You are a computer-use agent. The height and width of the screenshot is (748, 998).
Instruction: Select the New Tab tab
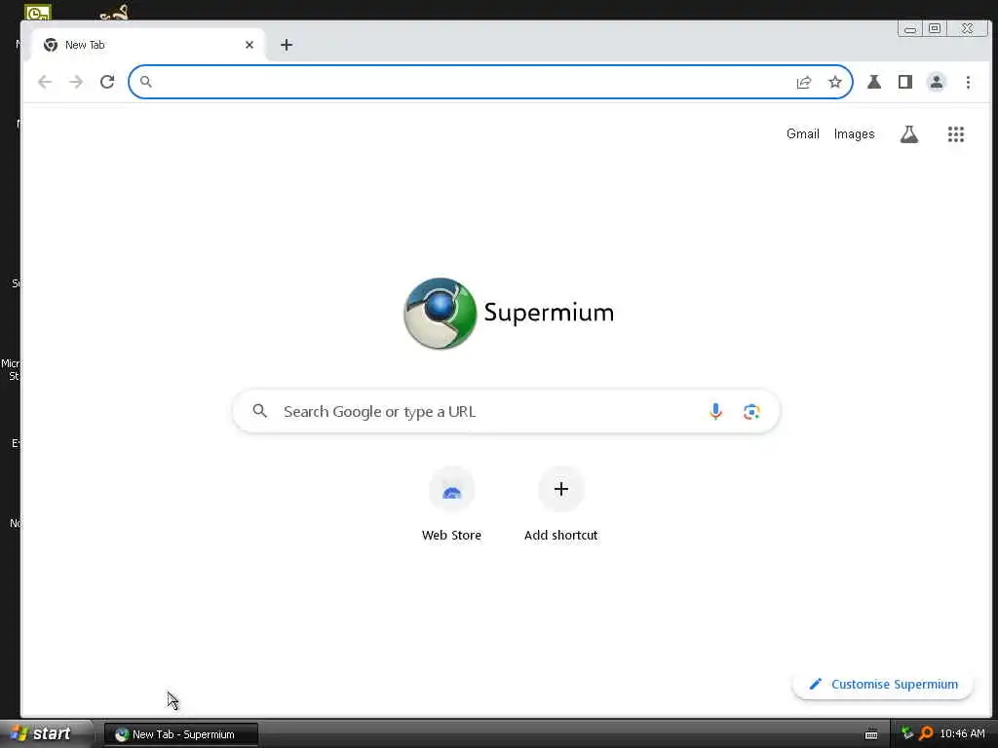(148, 45)
